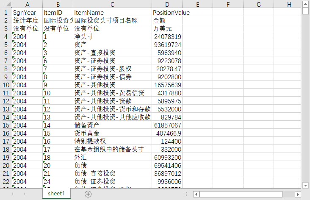Select column B header

(x=58, y=4)
